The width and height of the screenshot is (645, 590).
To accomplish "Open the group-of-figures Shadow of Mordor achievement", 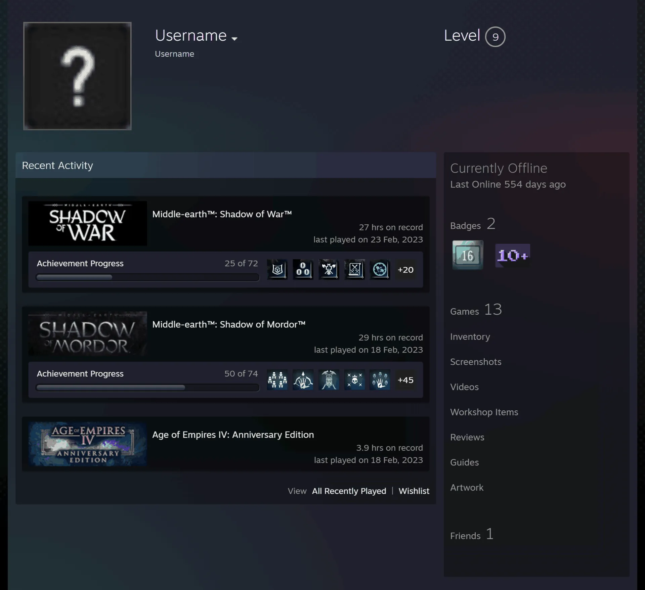I will [277, 380].
